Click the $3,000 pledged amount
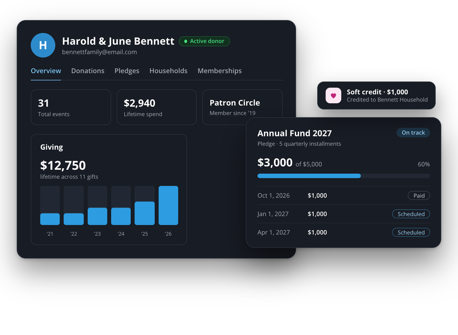458x335 pixels. 275,162
